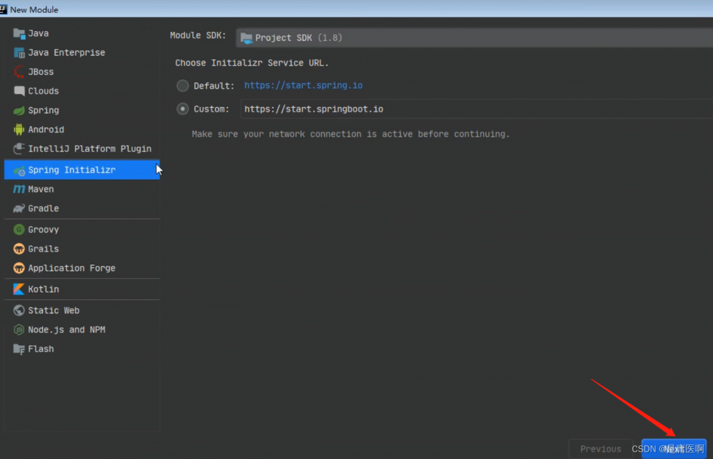Click the Node.js hexagon icon
713x459 pixels.
(19, 330)
